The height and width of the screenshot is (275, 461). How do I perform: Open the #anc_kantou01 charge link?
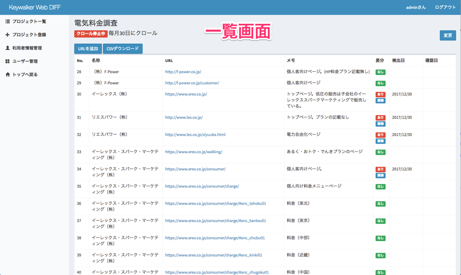coord(215,220)
